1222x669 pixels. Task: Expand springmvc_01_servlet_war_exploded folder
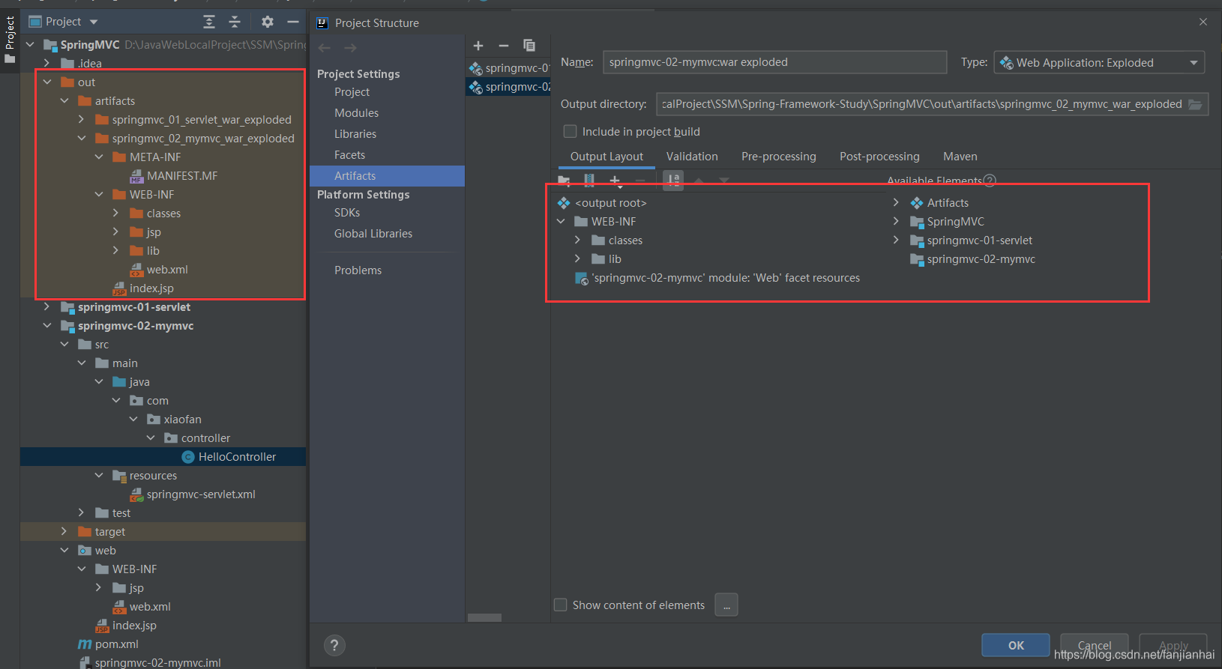pyautogui.click(x=81, y=120)
